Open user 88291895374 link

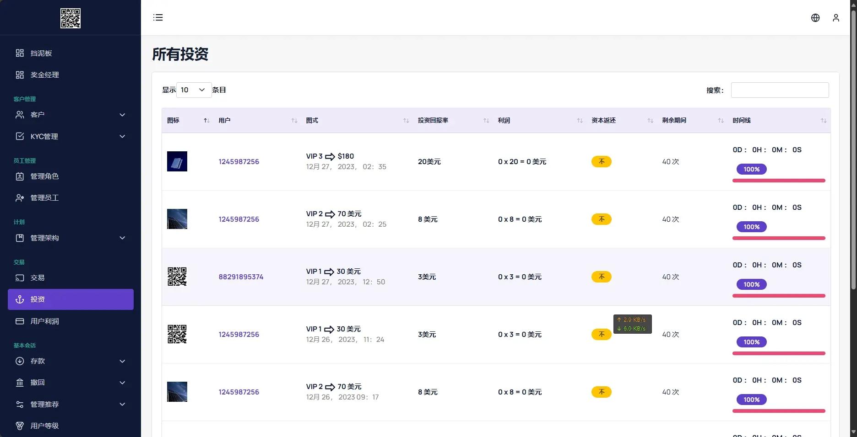point(241,277)
